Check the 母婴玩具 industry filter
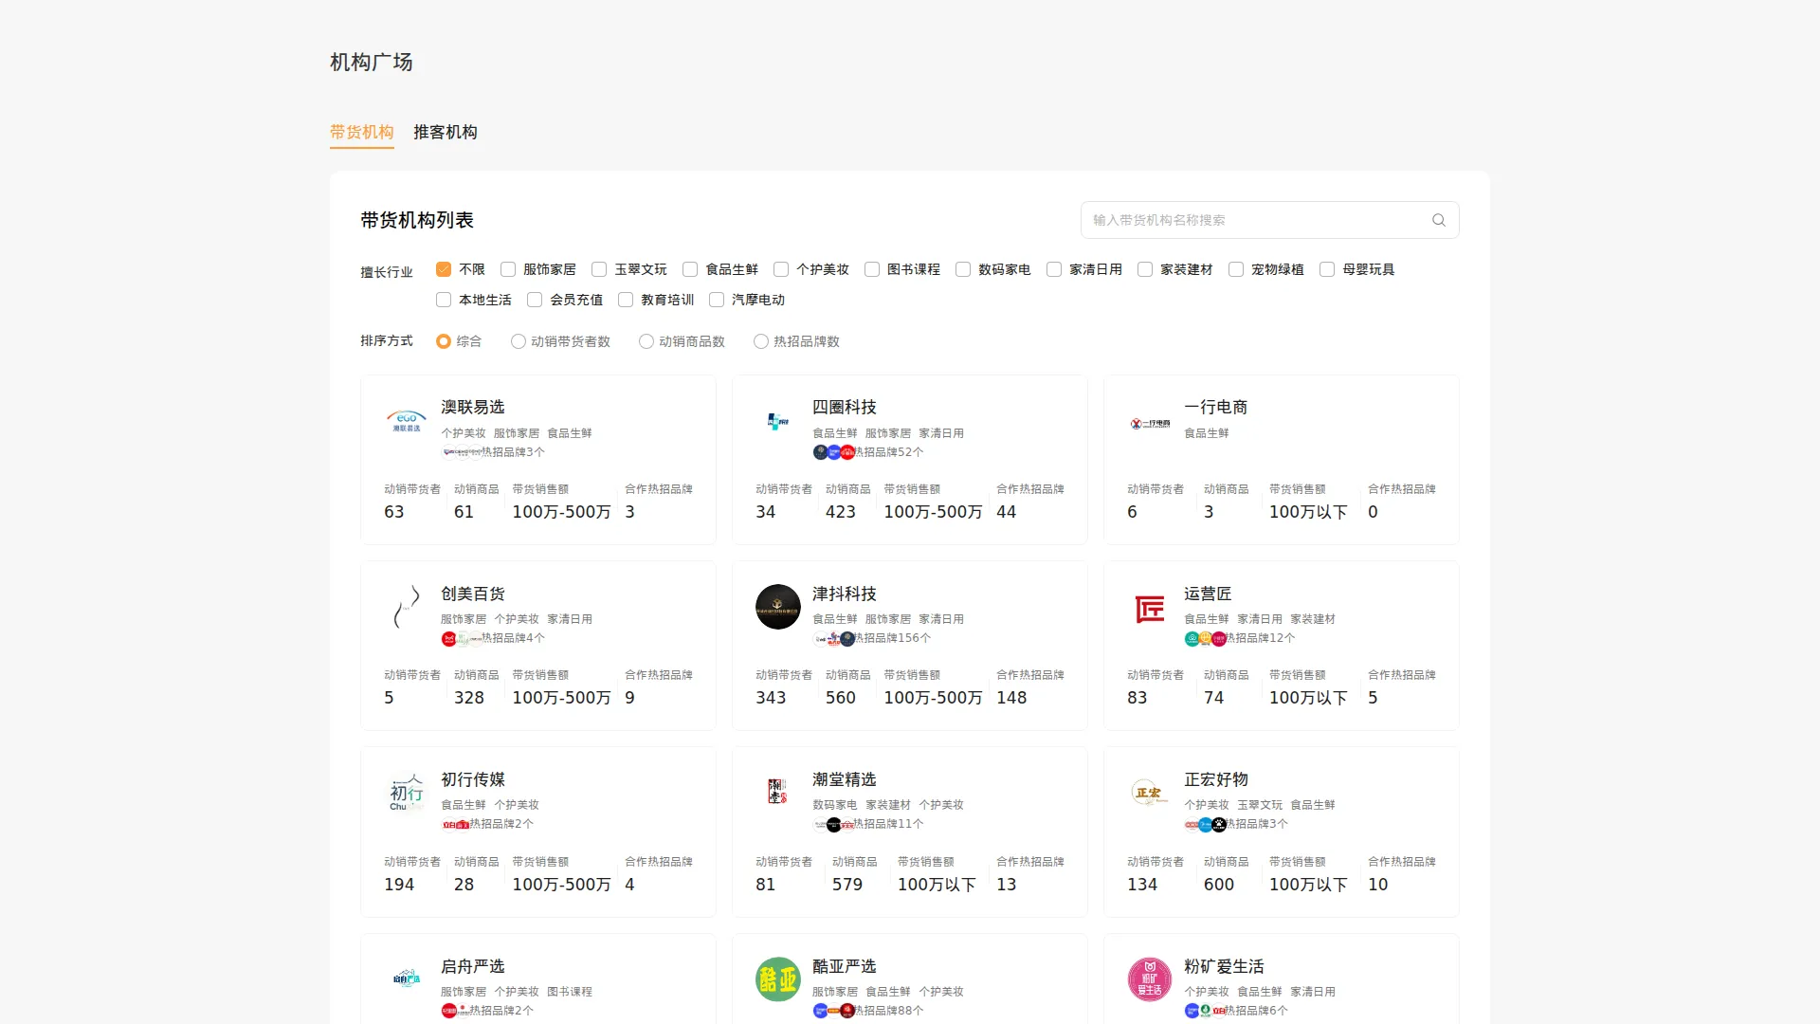This screenshot has width=1820, height=1024. pos(1327,269)
